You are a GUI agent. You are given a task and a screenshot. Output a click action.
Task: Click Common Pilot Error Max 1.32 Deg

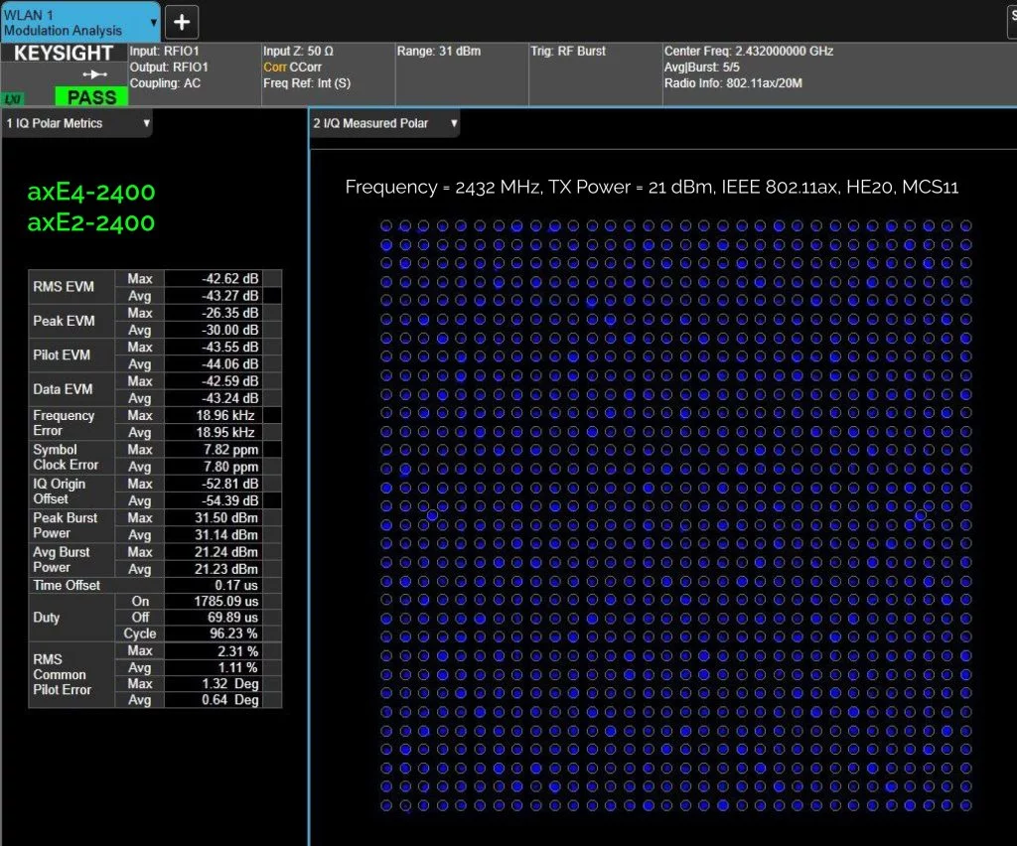point(213,684)
